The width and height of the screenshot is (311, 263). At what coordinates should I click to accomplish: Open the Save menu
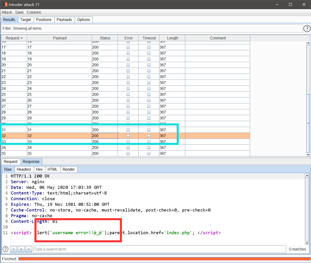click(x=19, y=12)
